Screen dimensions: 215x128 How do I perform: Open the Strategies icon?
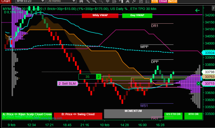[x=141, y=1]
